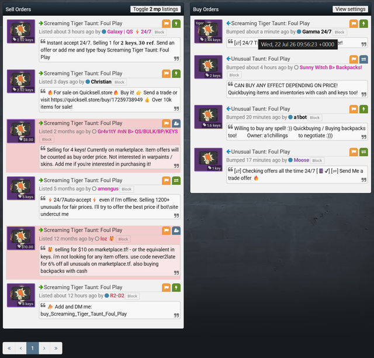Image resolution: width=374 pixels, height=358 pixels.
Task: Open Gamma 24/7 user profile
Action: click(x=317, y=32)
